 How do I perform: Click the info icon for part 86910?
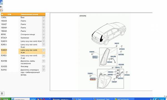pos(43,34)
